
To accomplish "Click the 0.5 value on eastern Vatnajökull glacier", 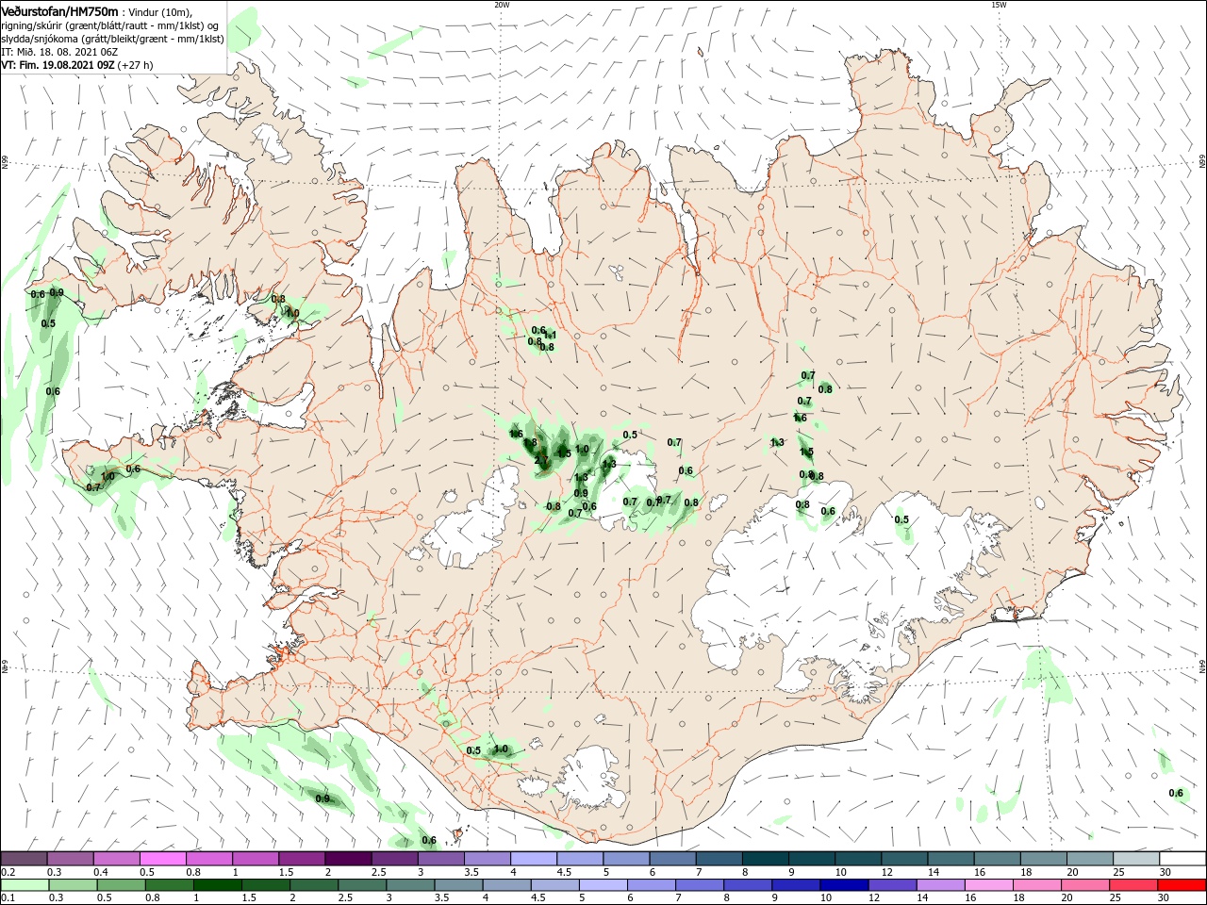I will click(901, 519).
